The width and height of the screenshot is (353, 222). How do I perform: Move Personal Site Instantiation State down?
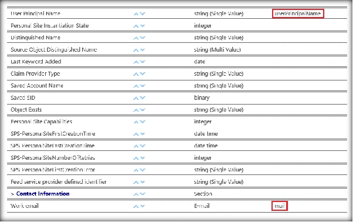pos(142,26)
